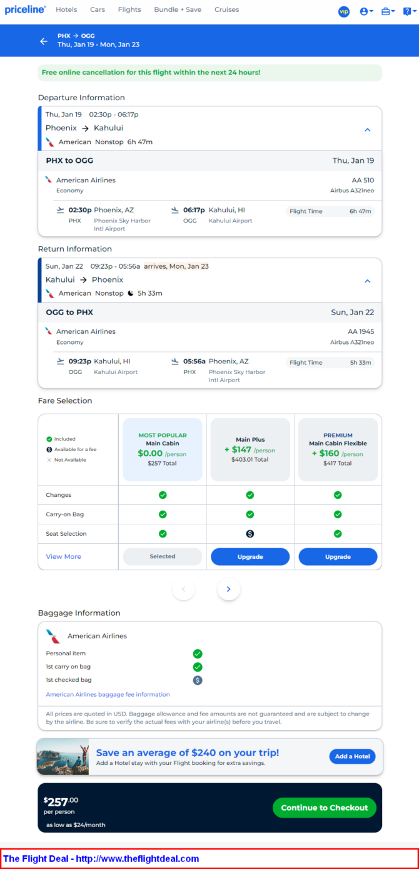Click the next fare arrow button
This screenshot has width=419, height=869.
pos(229,589)
